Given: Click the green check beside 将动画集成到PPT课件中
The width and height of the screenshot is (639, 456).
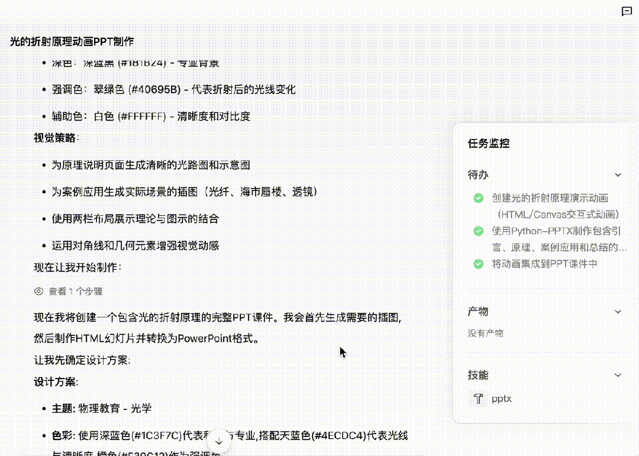Looking at the screenshot, I should tap(478, 264).
